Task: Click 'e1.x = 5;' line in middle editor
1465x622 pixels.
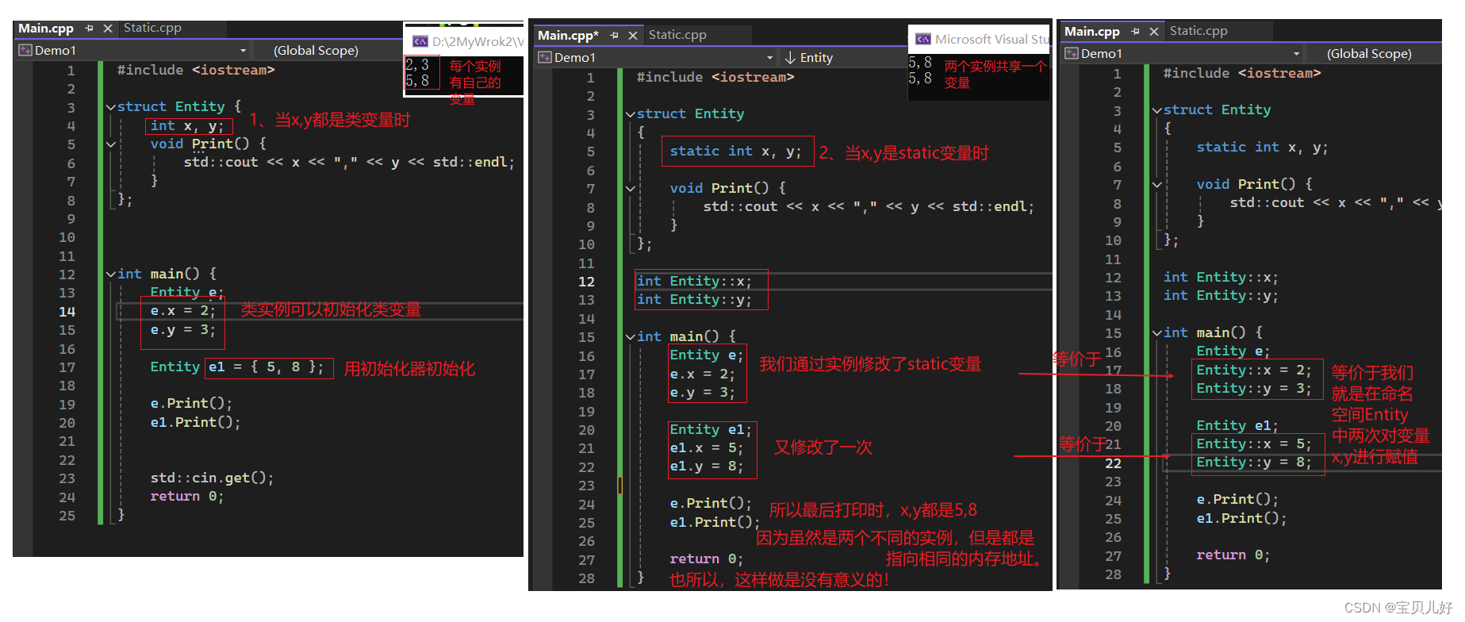Action: click(x=707, y=447)
